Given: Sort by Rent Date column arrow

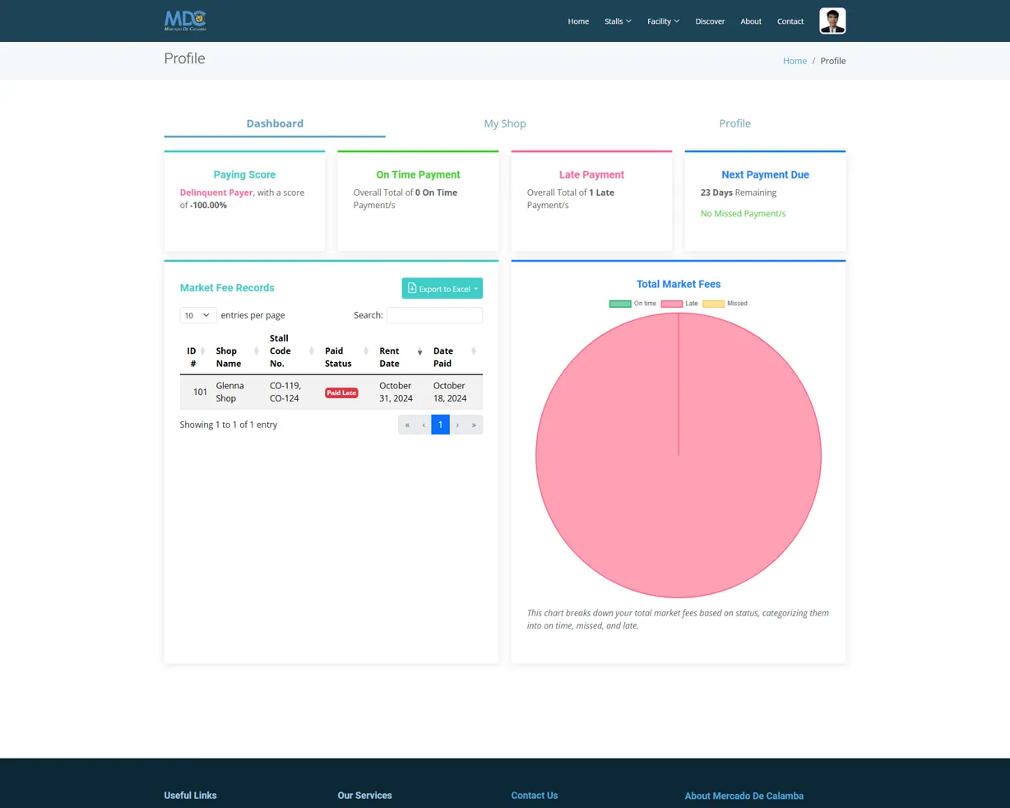Looking at the screenshot, I should point(419,351).
